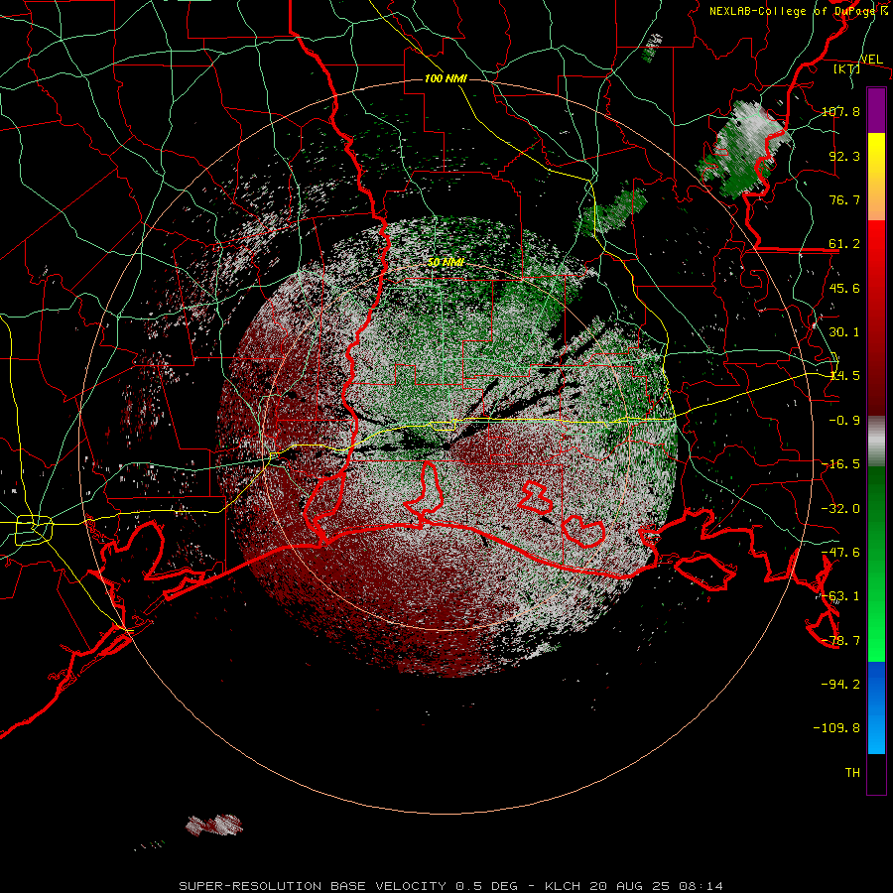Click the 100 NMI range ring label
This screenshot has height=893, width=893.
tap(446, 78)
